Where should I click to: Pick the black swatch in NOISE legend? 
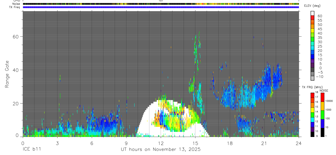coord(322,132)
